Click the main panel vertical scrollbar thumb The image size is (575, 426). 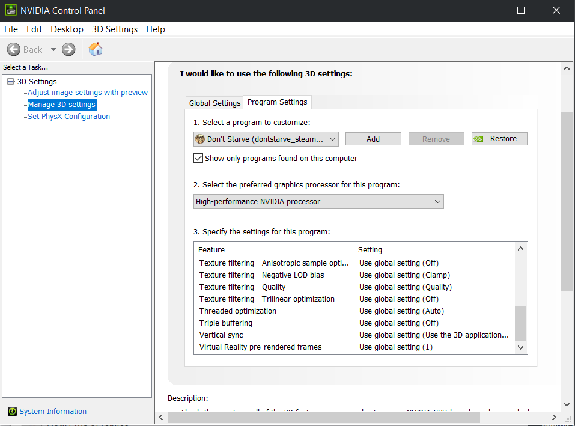click(567, 202)
